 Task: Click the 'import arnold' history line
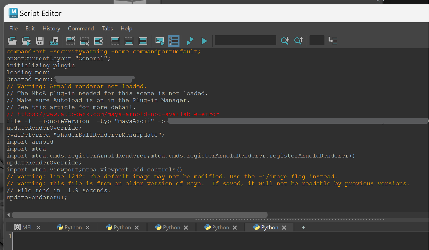click(30, 142)
